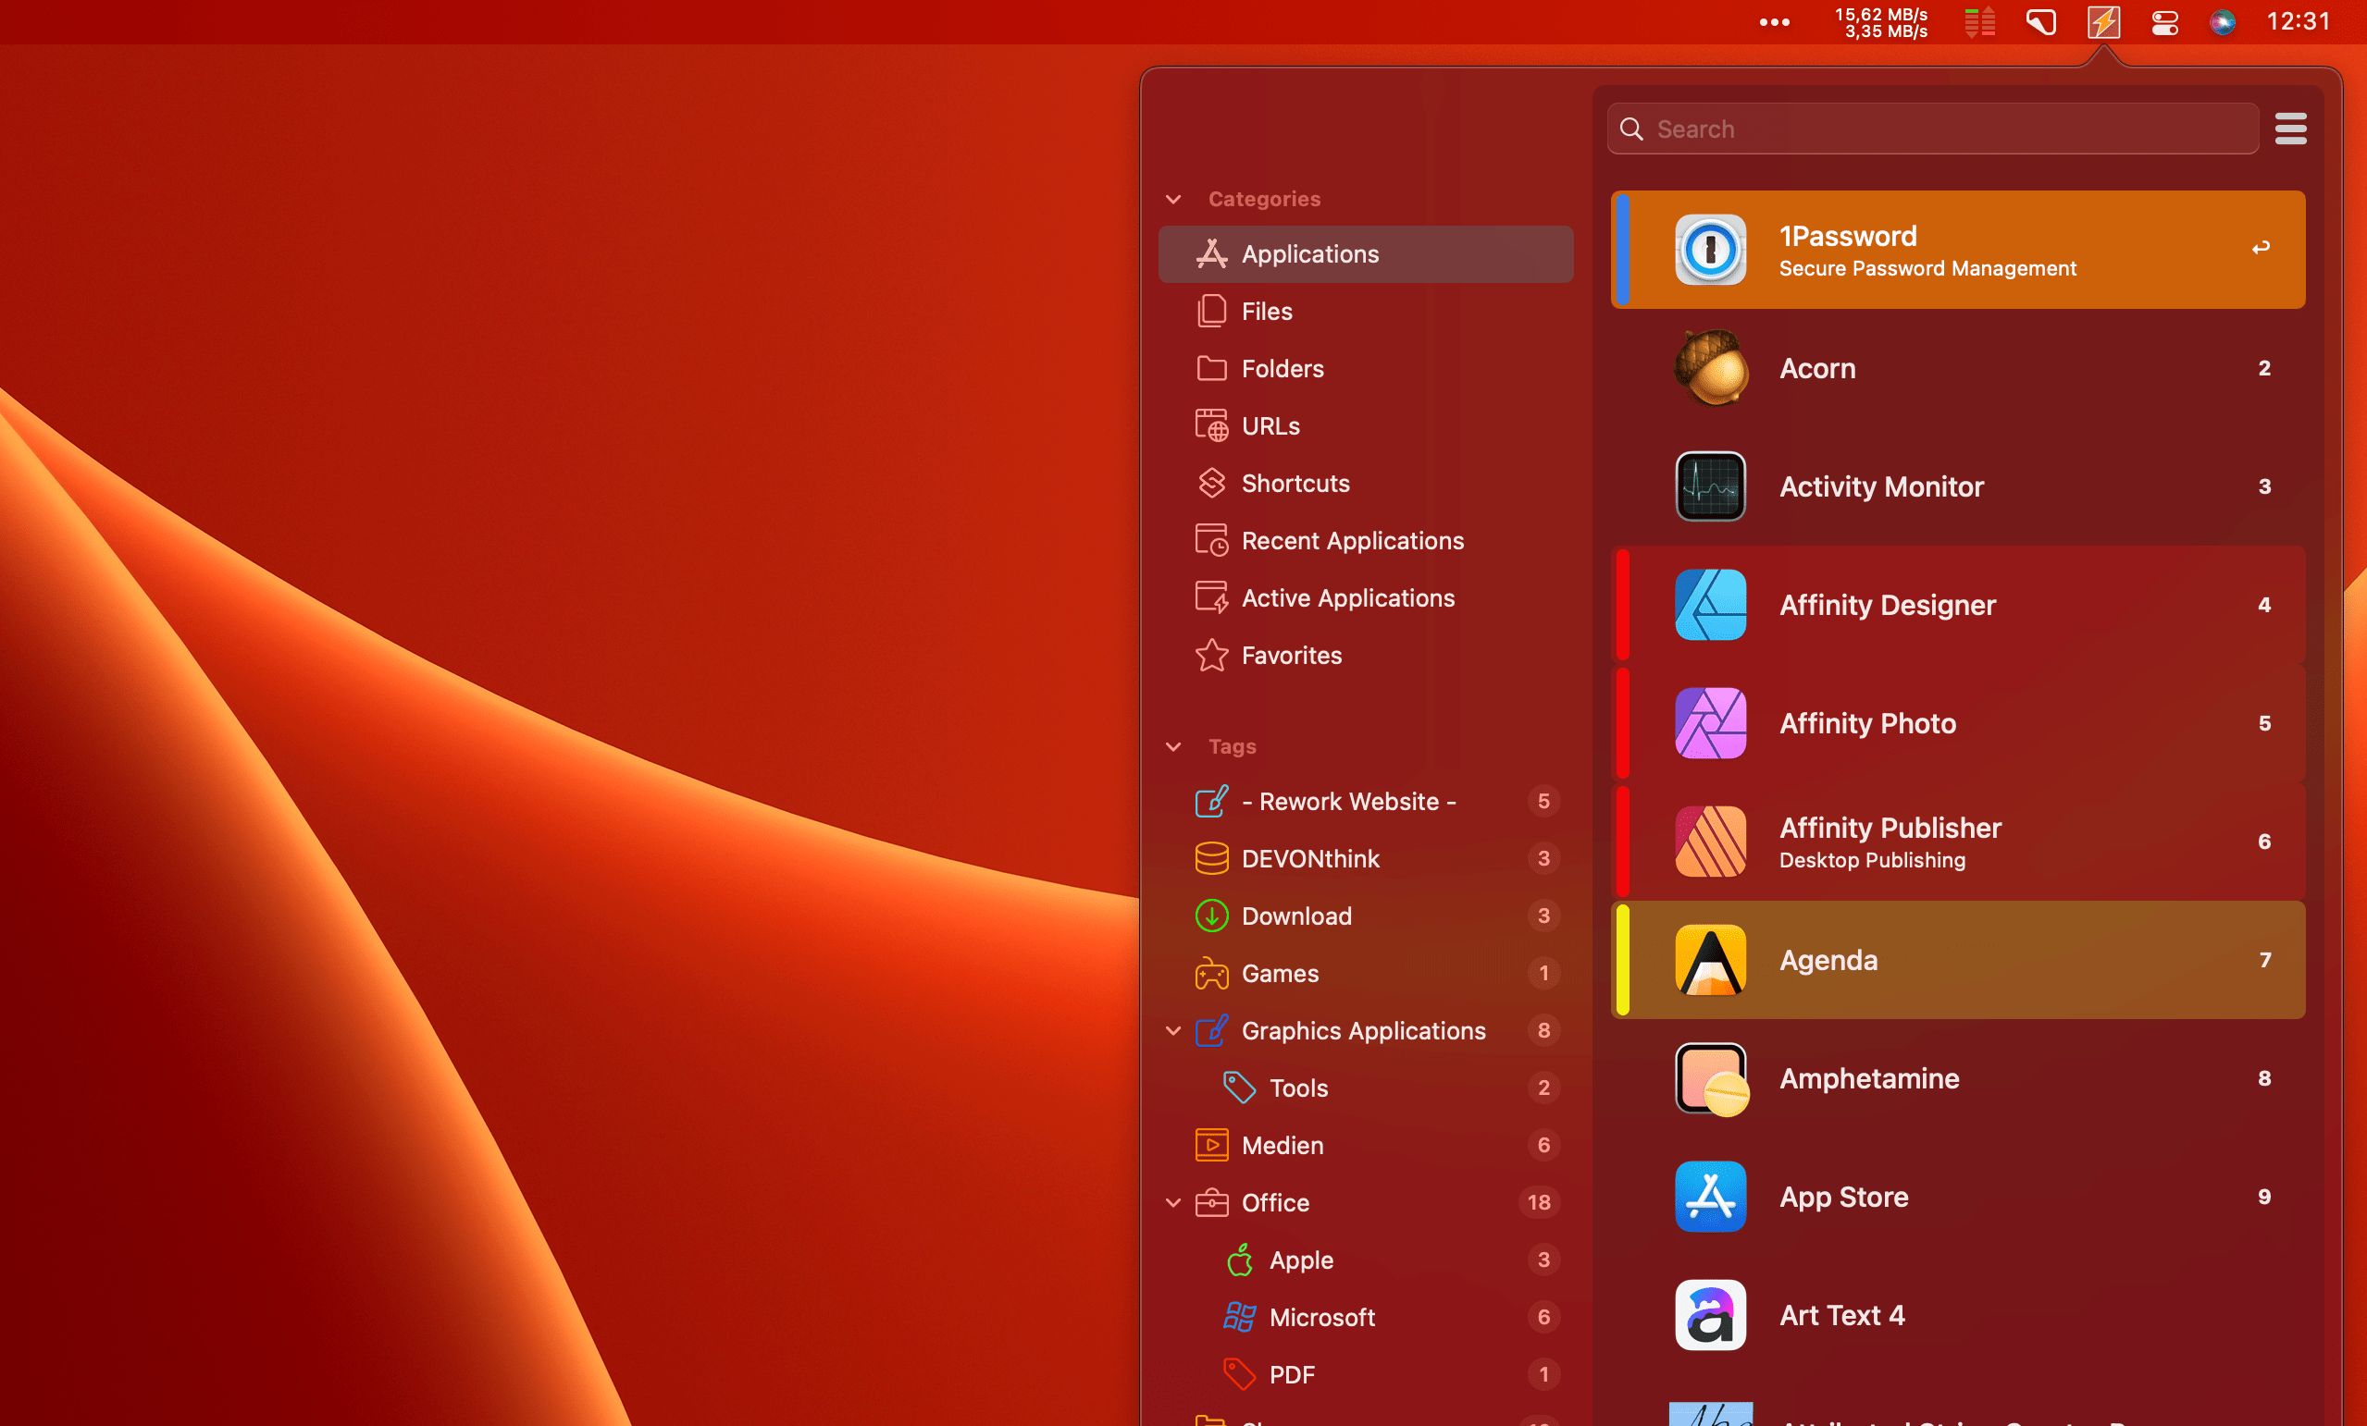Click the return arrow on 1Password row
Screen dimensions: 2367x1426
click(x=2262, y=248)
